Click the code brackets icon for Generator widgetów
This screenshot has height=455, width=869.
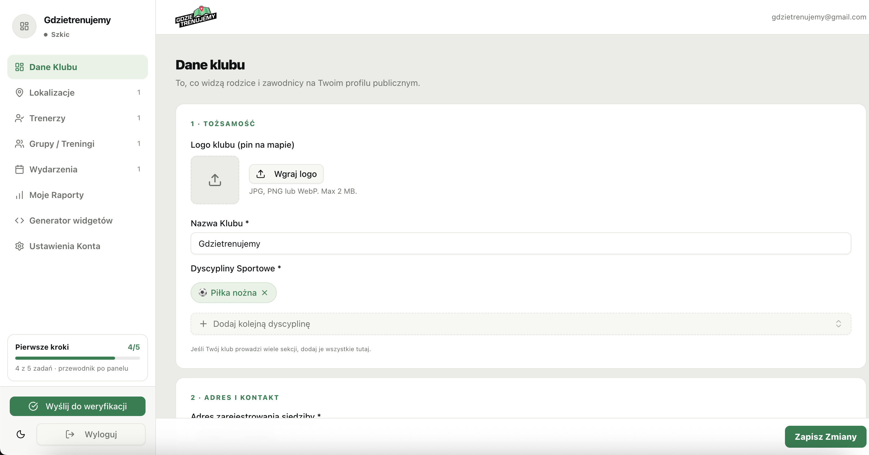click(19, 220)
